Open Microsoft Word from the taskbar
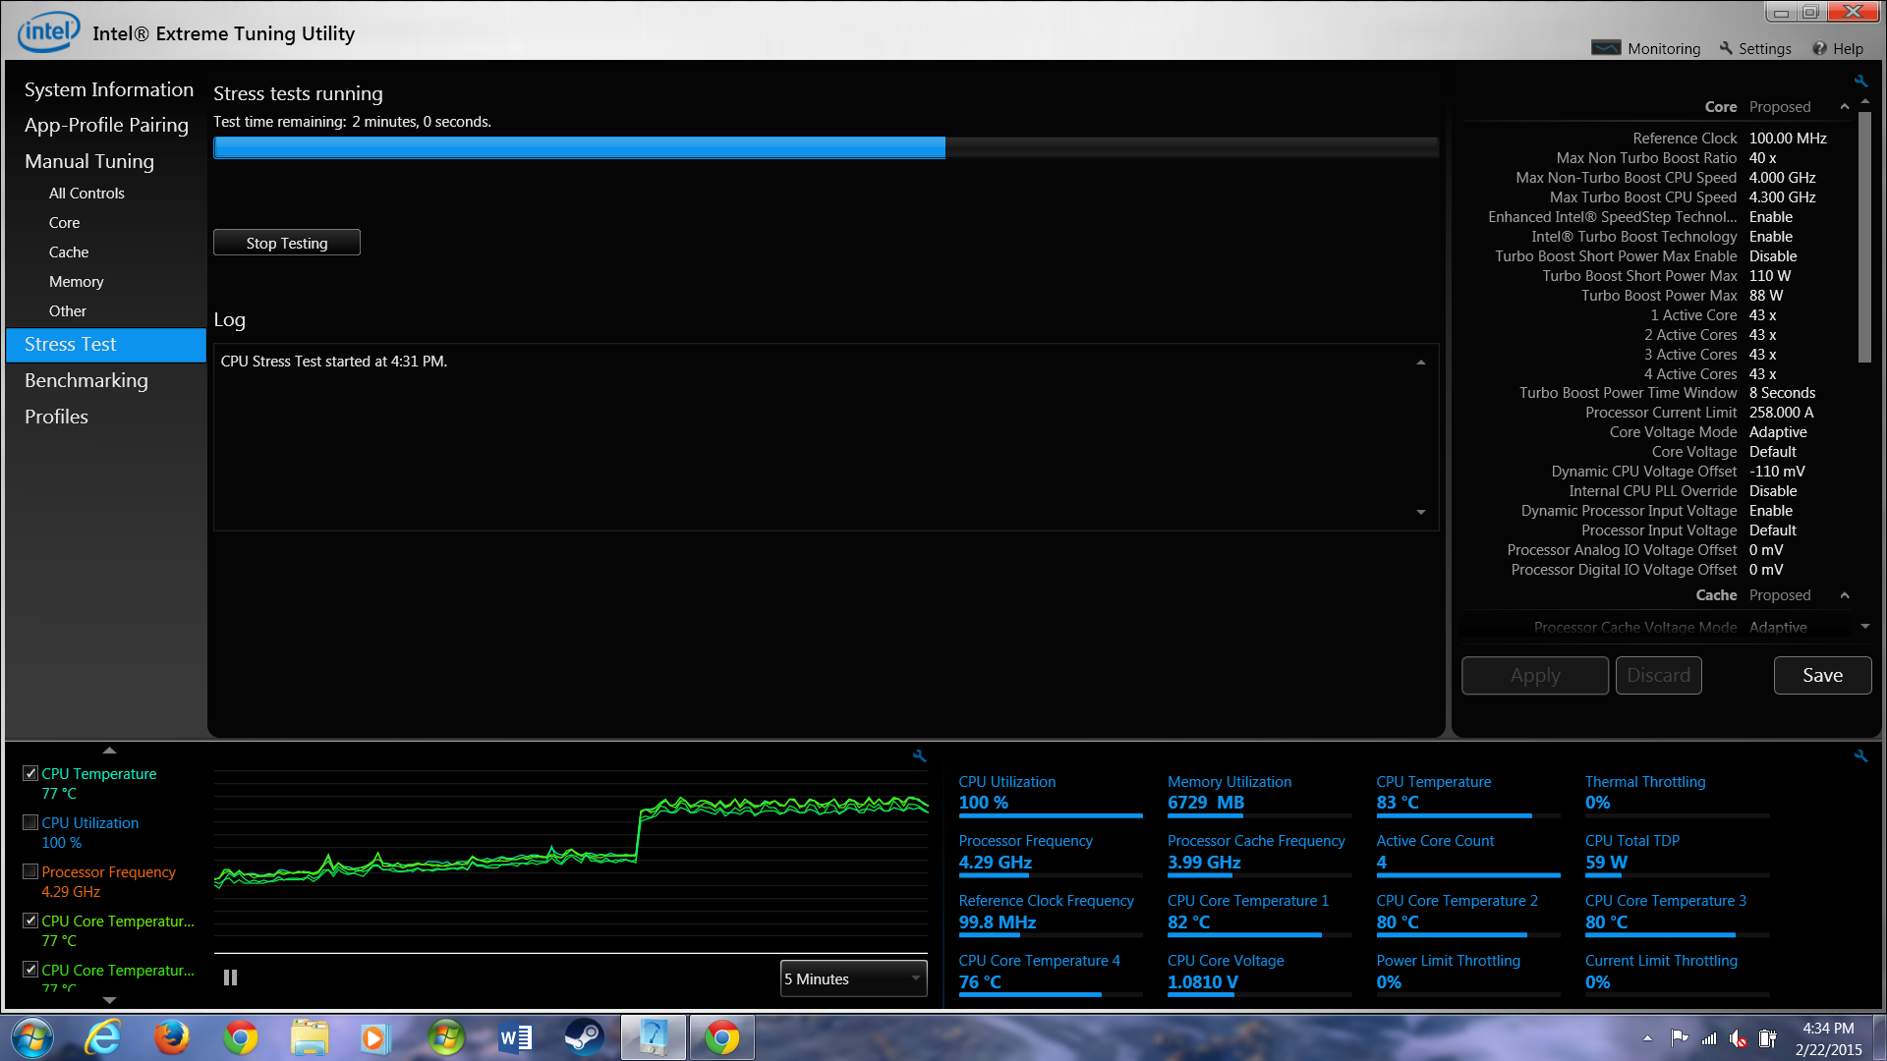The width and height of the screenshot is (1887, 1061). click(x=515, y=1037)
